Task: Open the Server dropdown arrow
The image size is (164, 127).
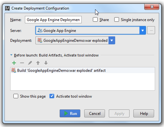Action: 143,30
